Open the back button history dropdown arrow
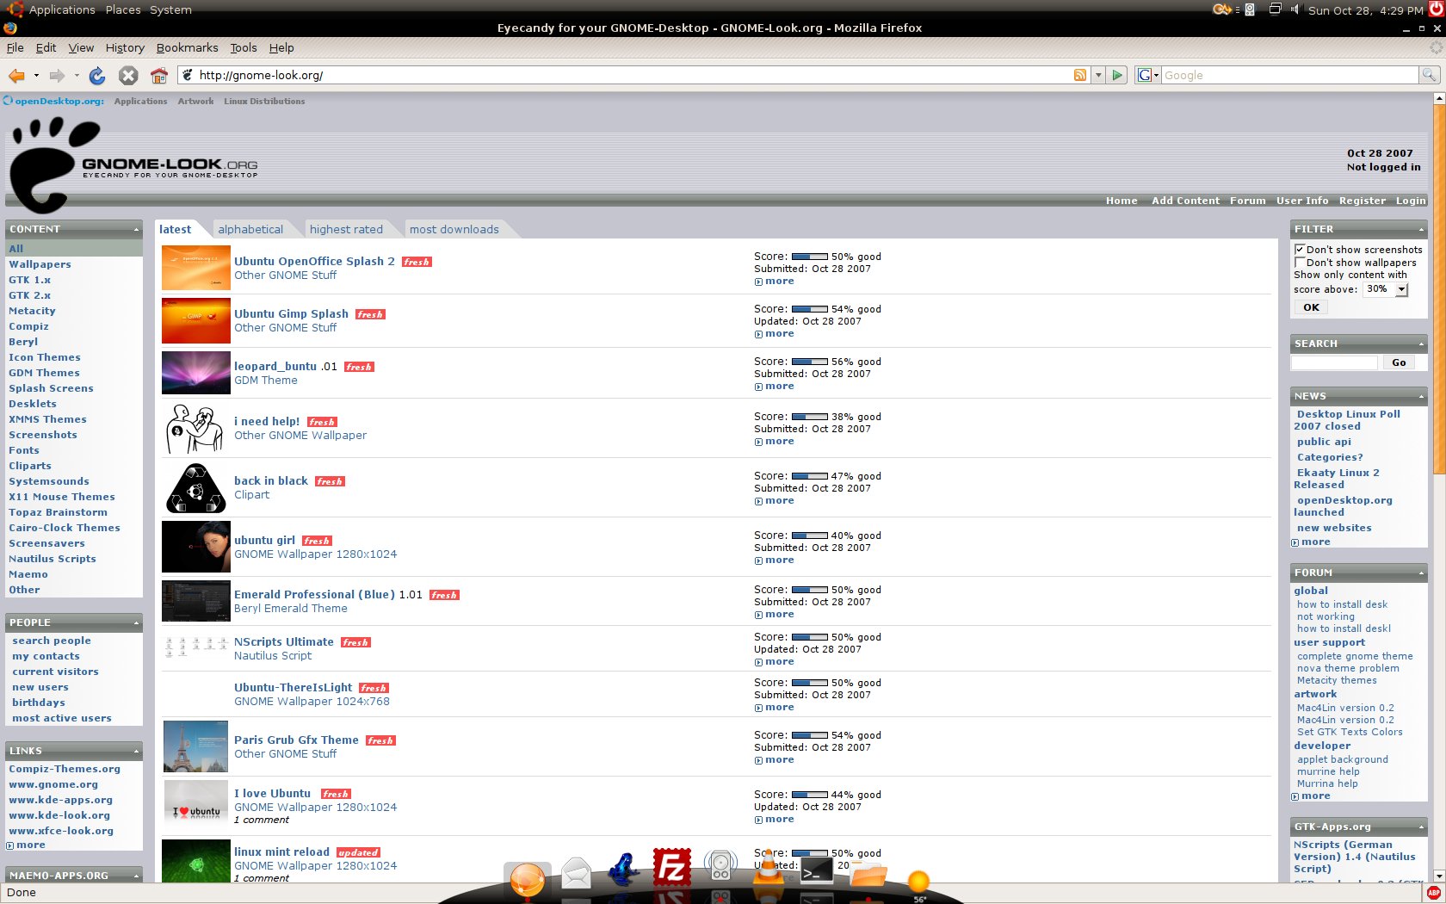Image resolution: width=1446 pixels, height=904 pixels. point(36,76)
